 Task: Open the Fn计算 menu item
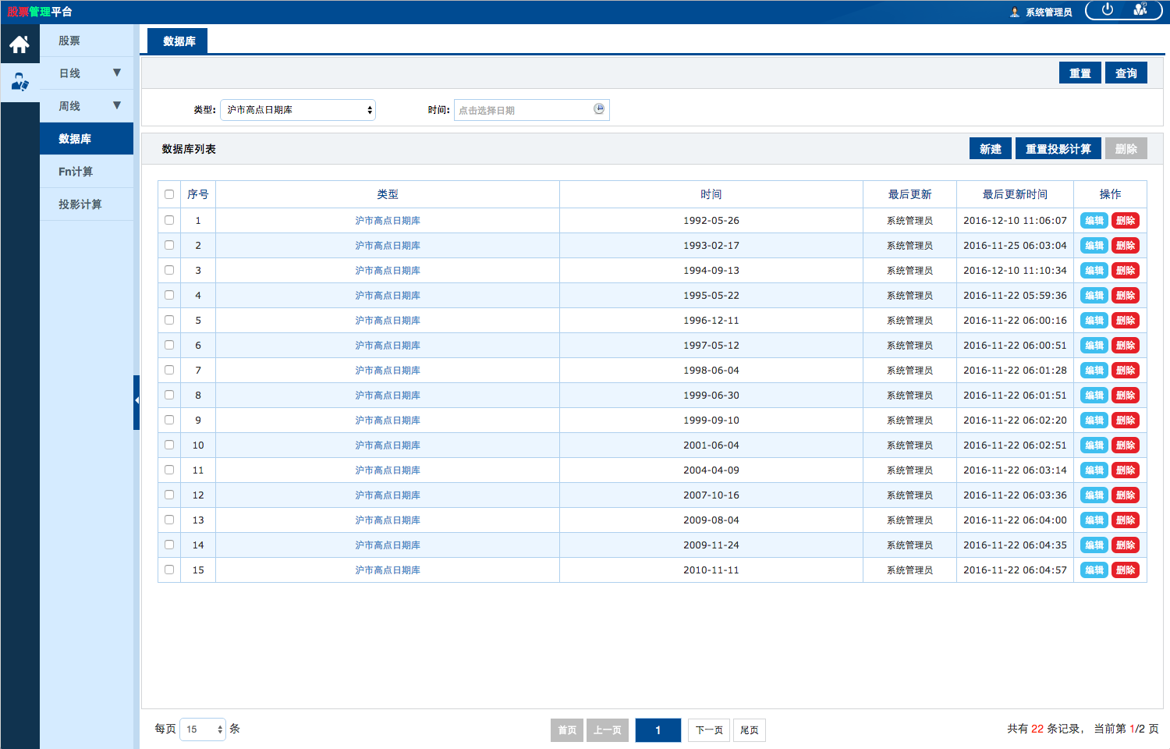76,172
